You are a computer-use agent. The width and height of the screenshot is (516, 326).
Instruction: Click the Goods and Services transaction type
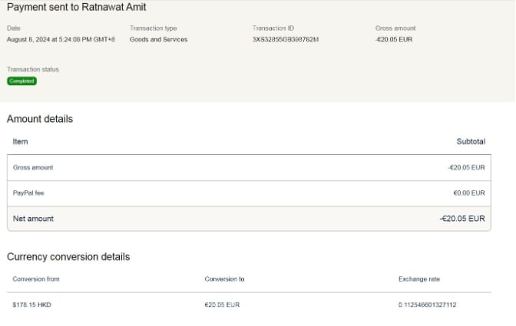click(158, 39)
